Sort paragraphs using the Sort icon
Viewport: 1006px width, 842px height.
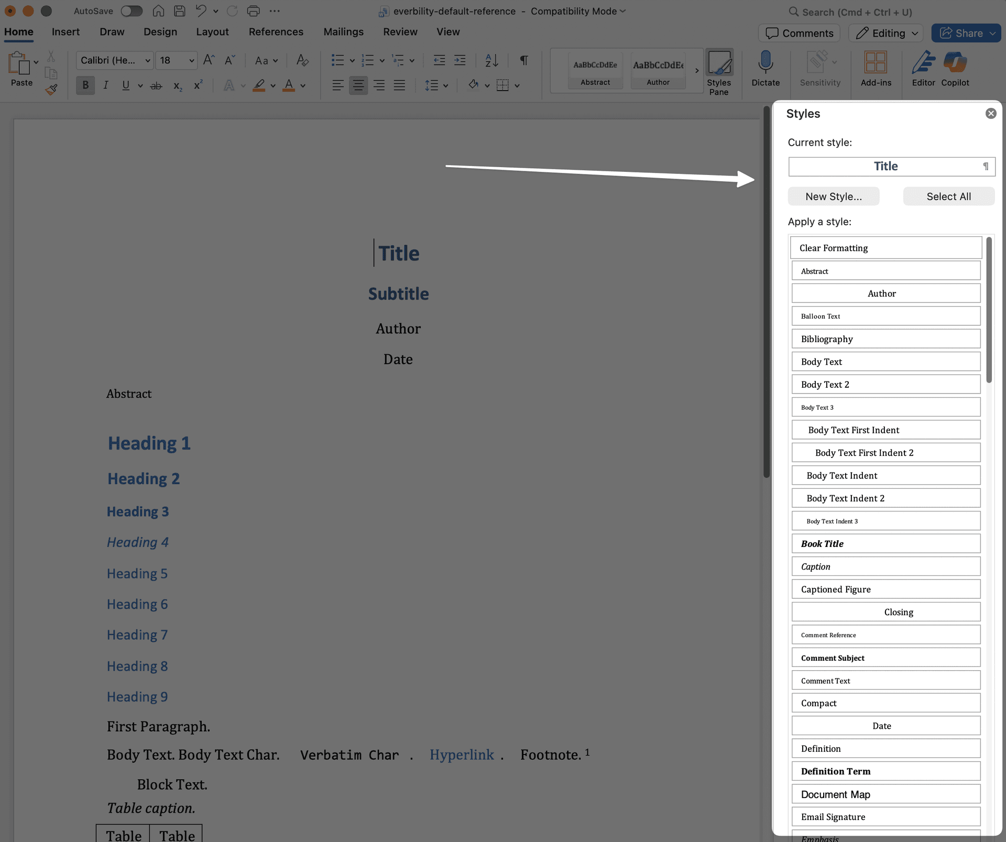tap(491, 60)
